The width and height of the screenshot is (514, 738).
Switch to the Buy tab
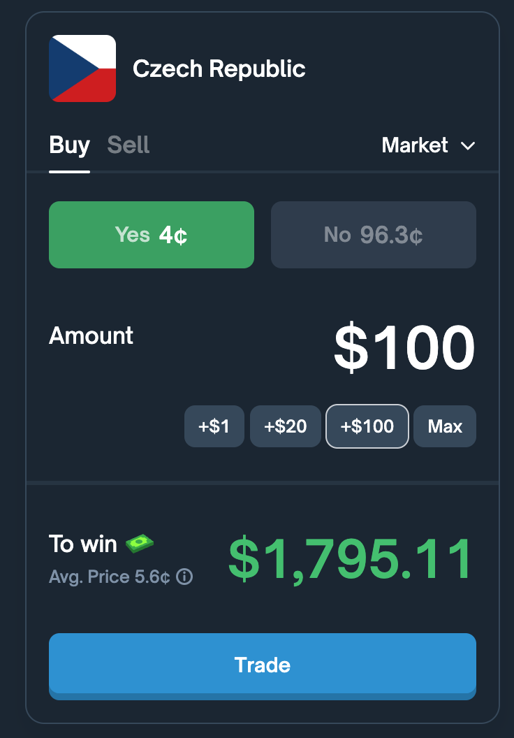pyautogui.click(x=69, y=145)
